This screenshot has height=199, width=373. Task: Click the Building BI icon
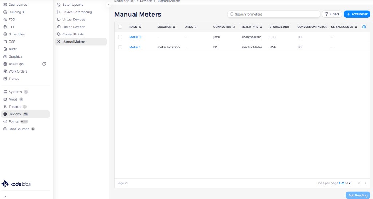pyautogui.click(x=5, y=12)
